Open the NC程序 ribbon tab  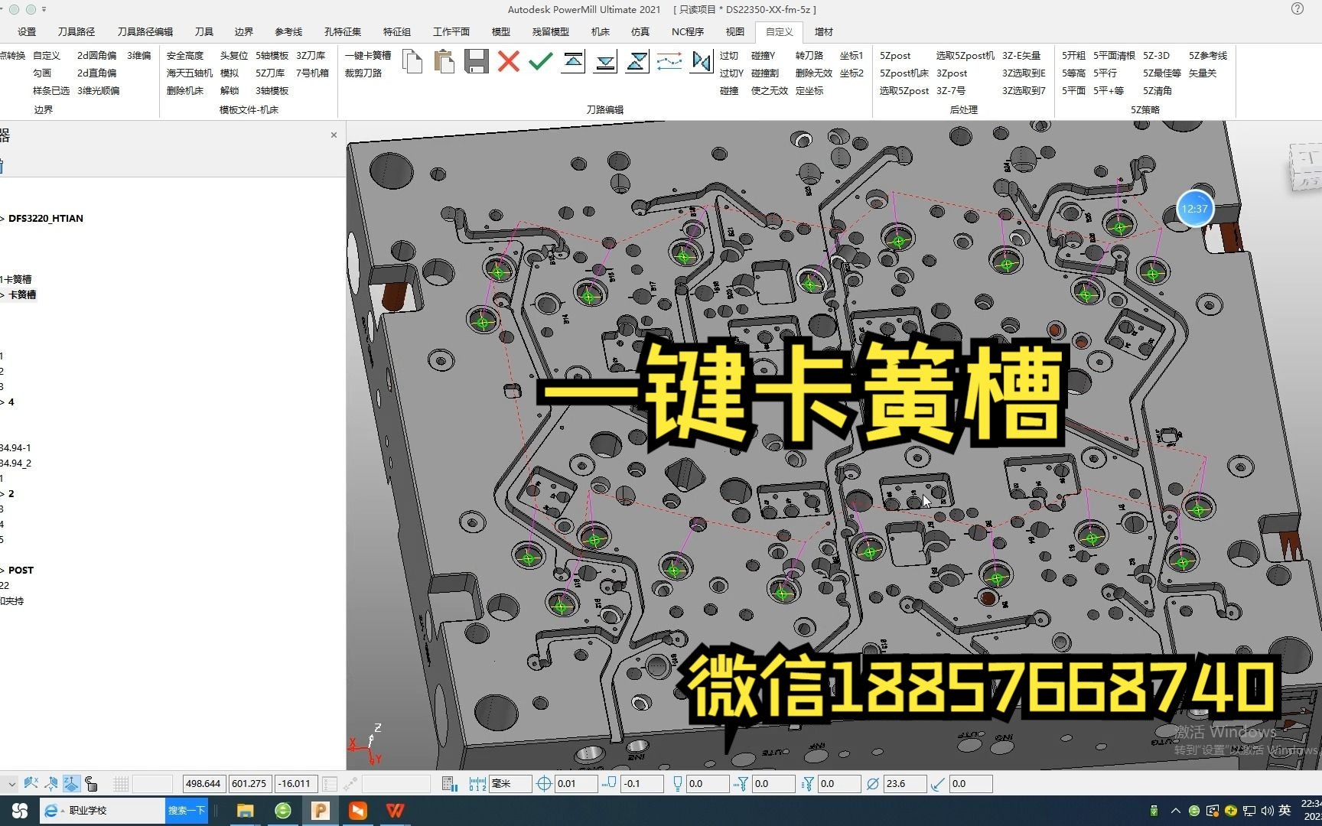pos(686,31)
